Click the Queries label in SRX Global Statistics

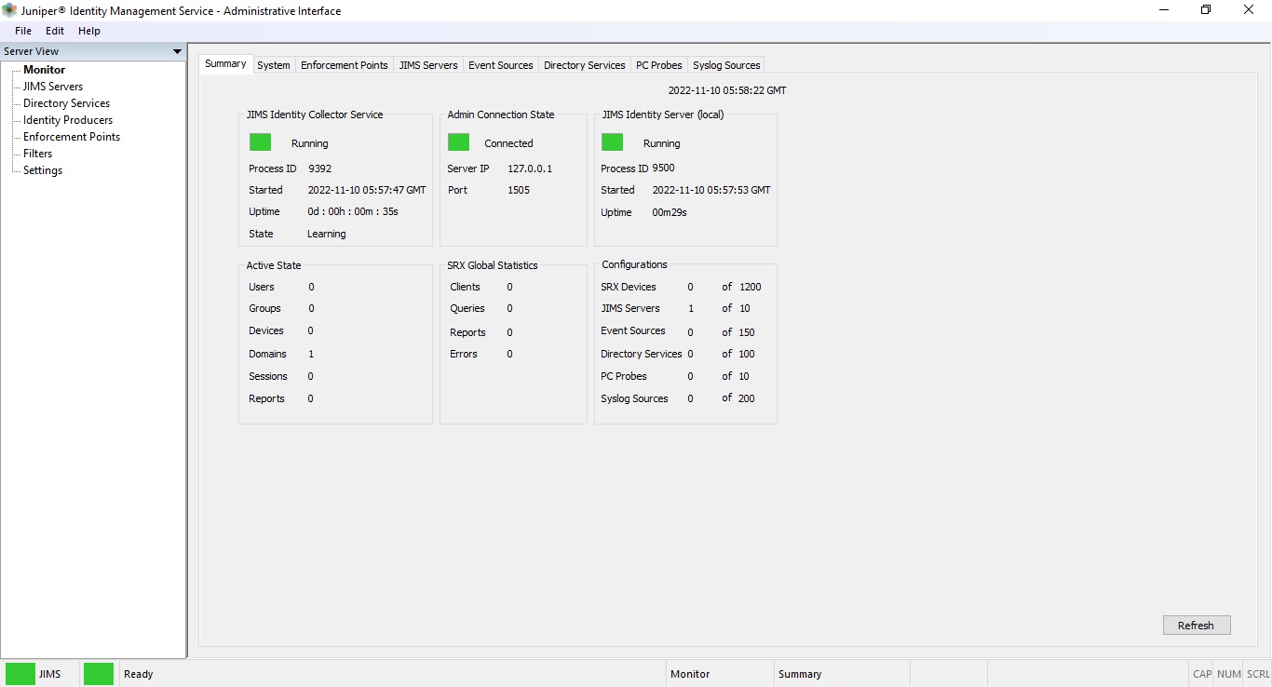[x=467, y=308]
